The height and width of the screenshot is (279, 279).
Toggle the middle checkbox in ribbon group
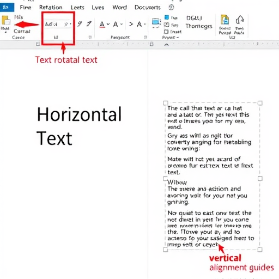click(x=166, y=25)
